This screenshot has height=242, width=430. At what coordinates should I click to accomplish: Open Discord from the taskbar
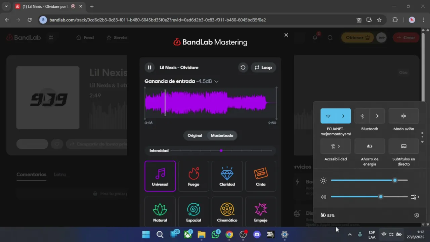[257, 235]
